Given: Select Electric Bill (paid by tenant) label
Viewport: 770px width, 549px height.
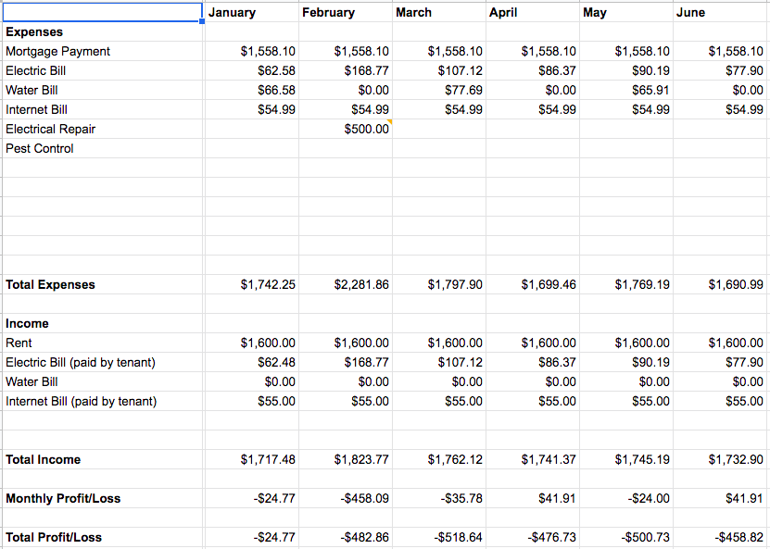Looking at the screenshot, I should tap(102, 362).
